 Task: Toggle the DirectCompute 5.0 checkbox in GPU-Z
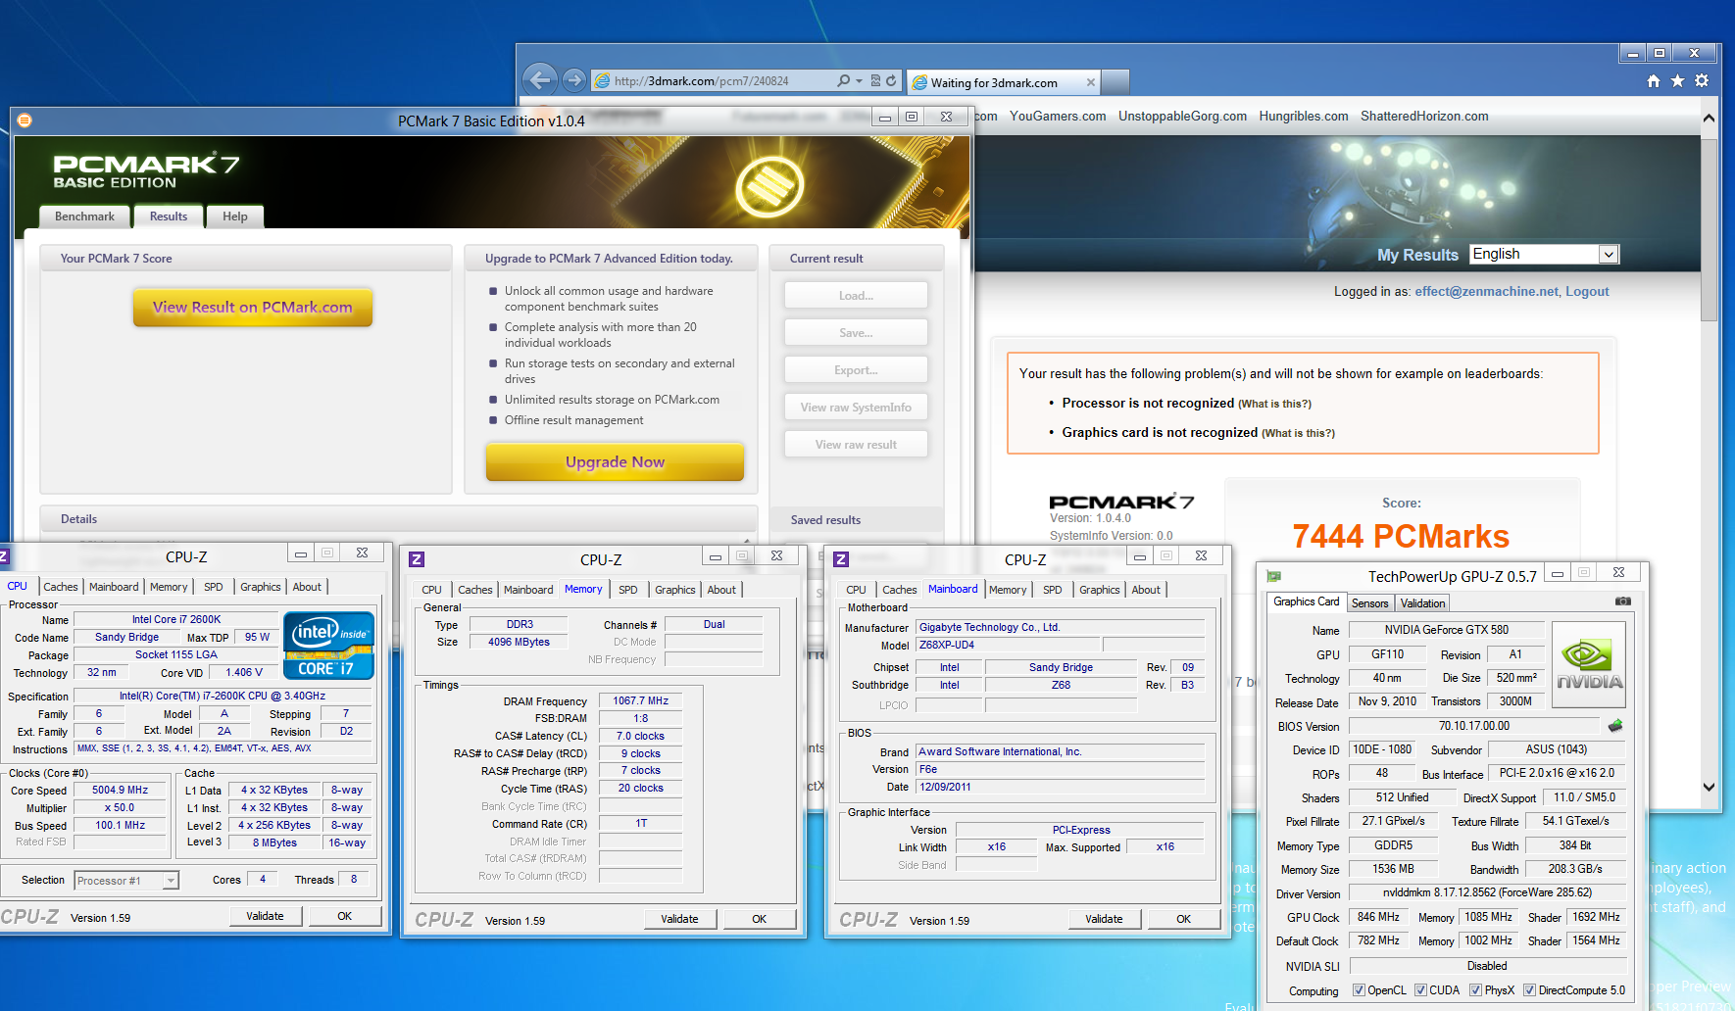[x=1529, y=990]
